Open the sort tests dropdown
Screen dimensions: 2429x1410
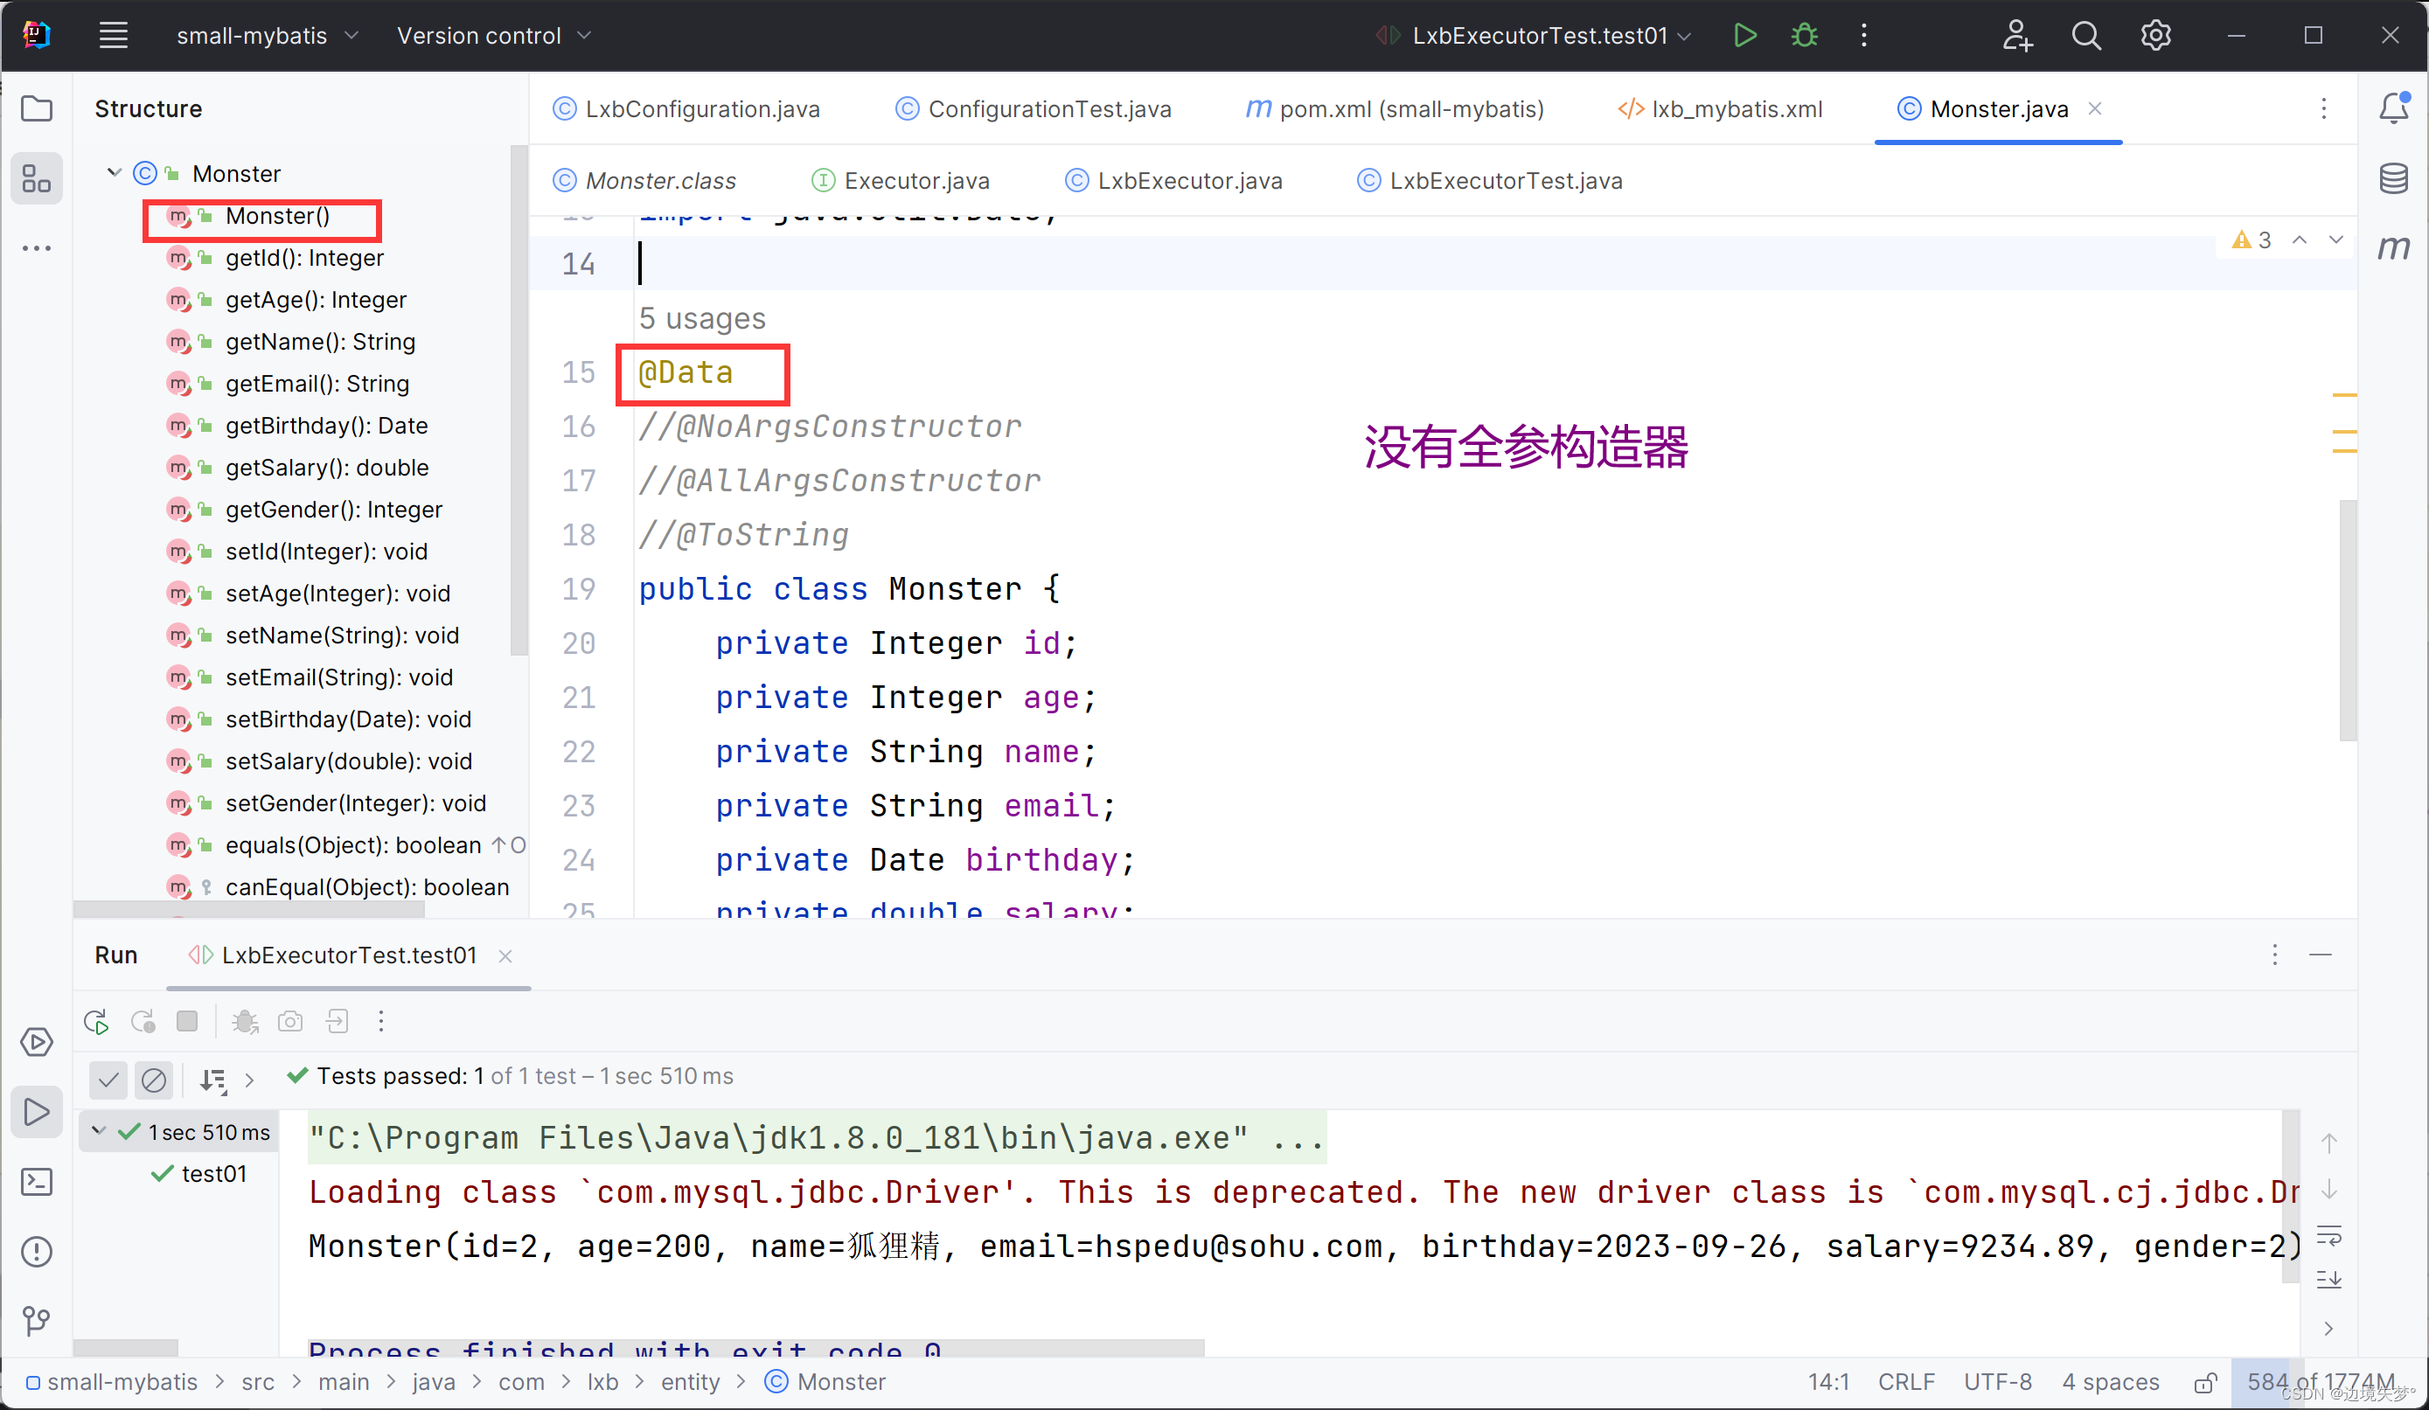click(x=213, y=1080)
